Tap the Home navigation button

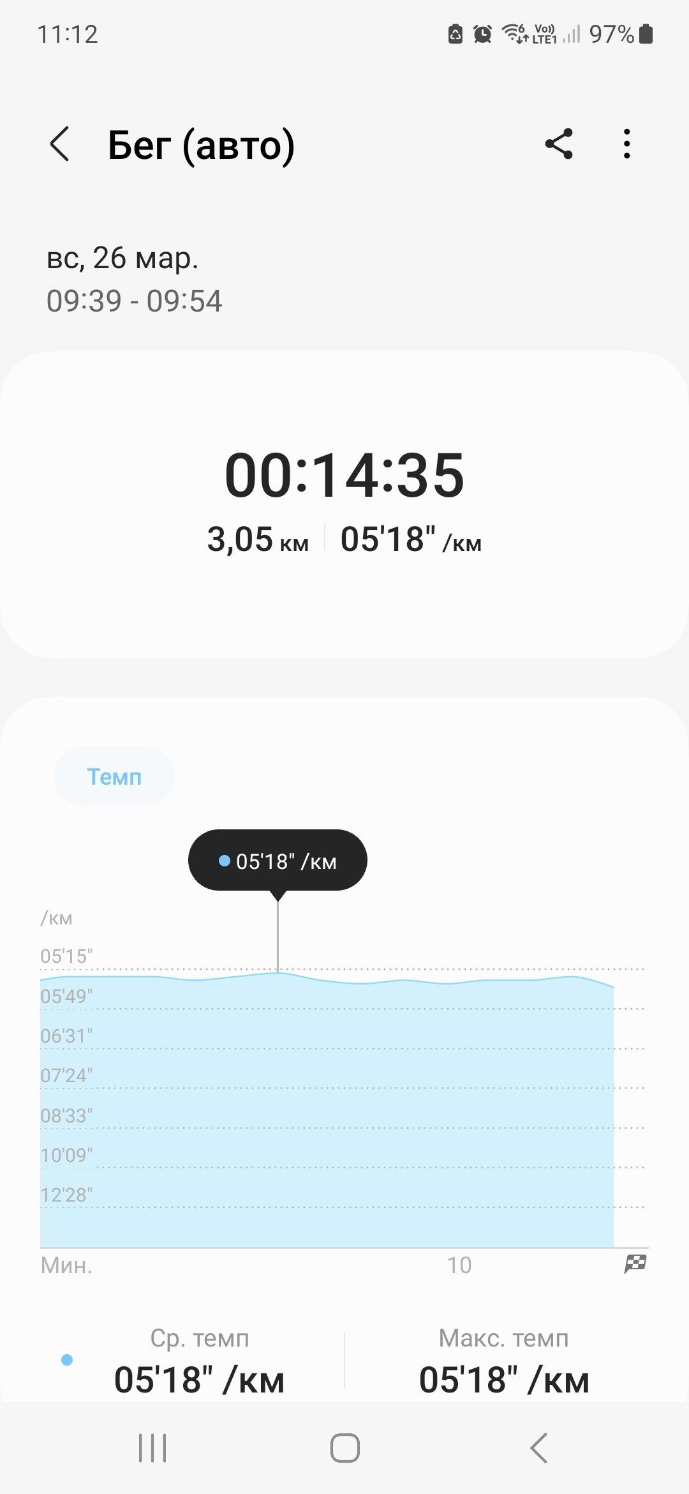344,1448
